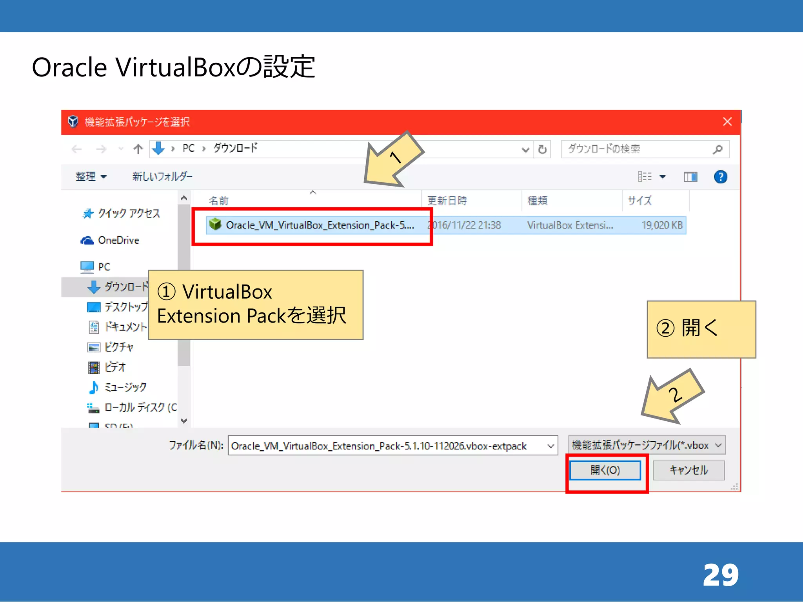Close the 機能拡張パッケージを選択 dialog

click(x=727, y=122)
